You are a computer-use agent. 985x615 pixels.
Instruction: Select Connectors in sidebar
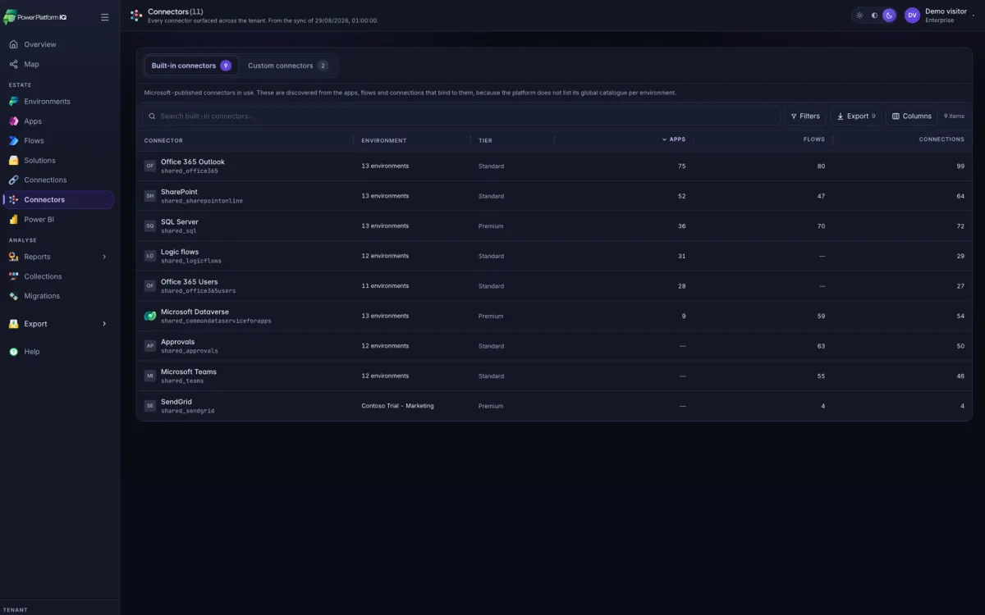click(59, 200)
